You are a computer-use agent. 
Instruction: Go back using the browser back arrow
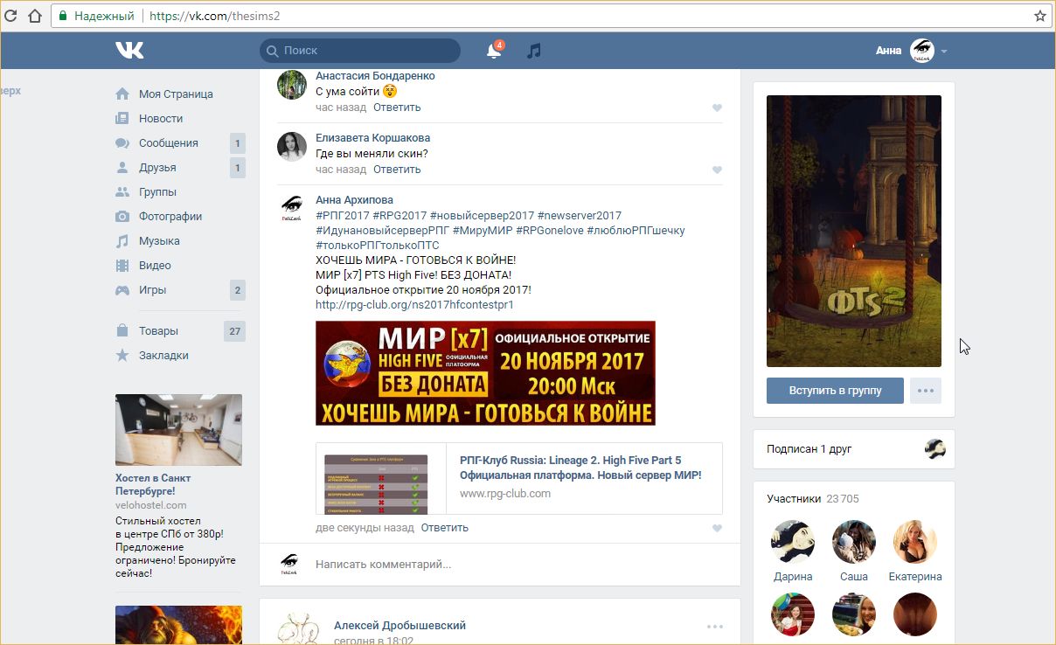[x=11, y=16]
